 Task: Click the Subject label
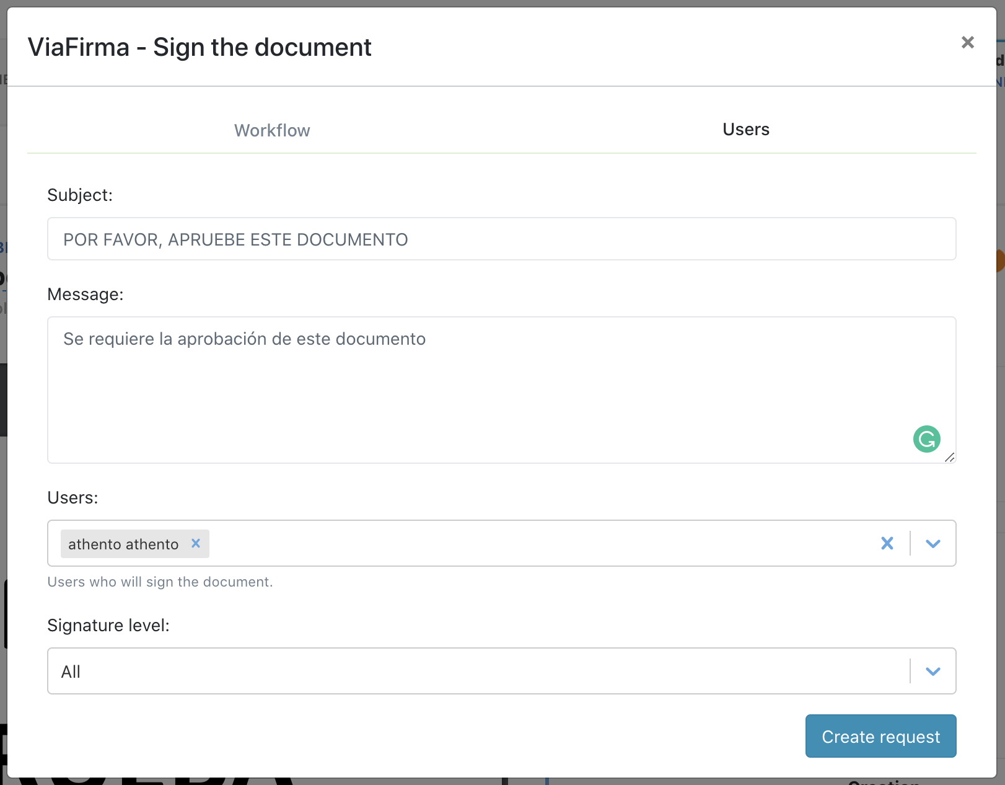(80, 195)
